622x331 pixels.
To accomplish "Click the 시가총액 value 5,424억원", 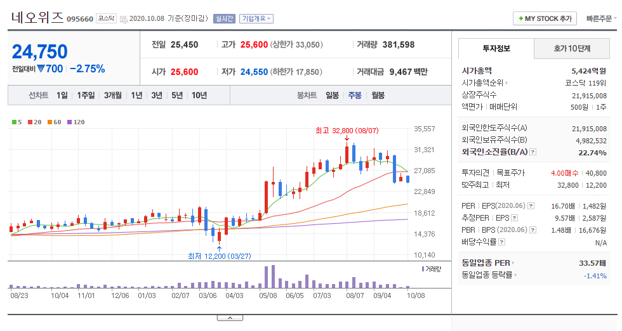I will (x=589, y=71).
